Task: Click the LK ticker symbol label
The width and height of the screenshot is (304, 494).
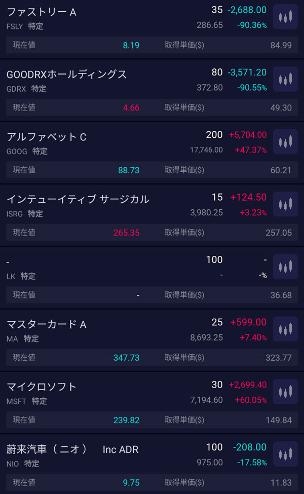Action: (11, 276)
